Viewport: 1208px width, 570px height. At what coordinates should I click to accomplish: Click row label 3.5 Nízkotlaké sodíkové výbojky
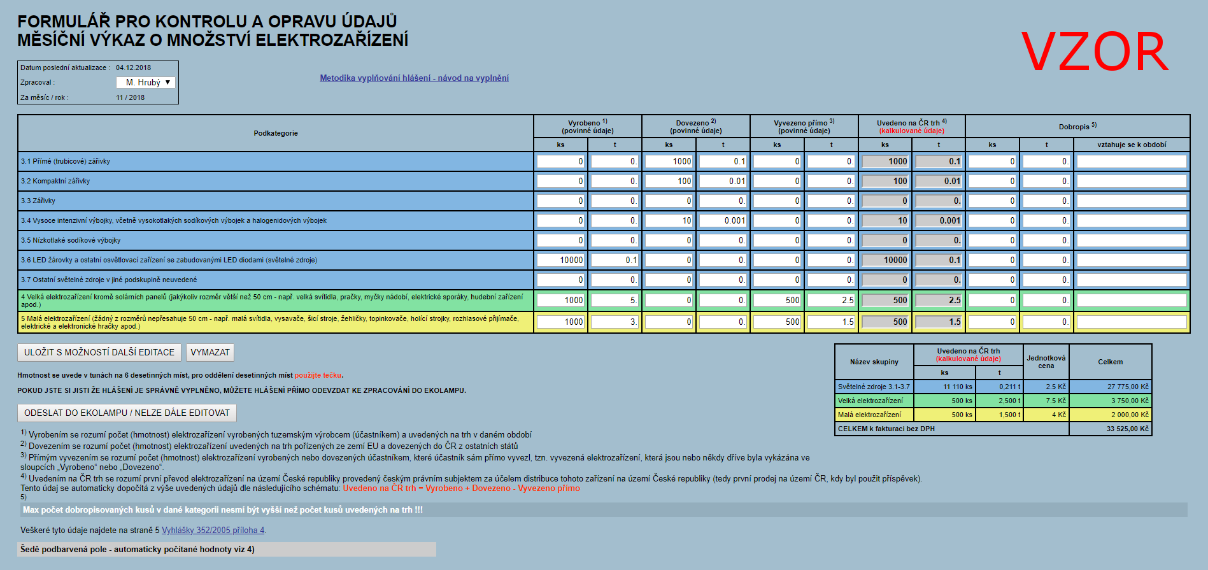[71, 241]
